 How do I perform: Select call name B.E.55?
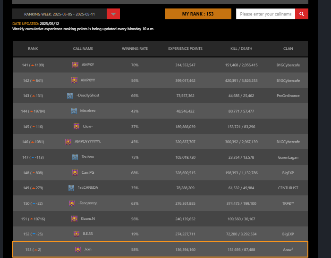pos(88,234)
